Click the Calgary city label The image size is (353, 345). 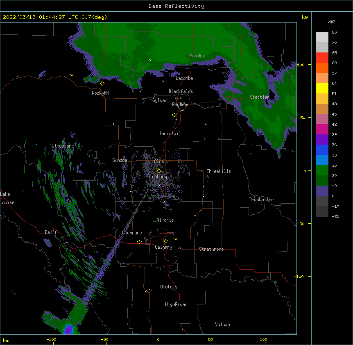(163, 247)
